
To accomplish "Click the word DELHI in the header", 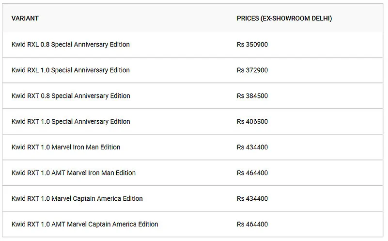I will click(320, 18).
